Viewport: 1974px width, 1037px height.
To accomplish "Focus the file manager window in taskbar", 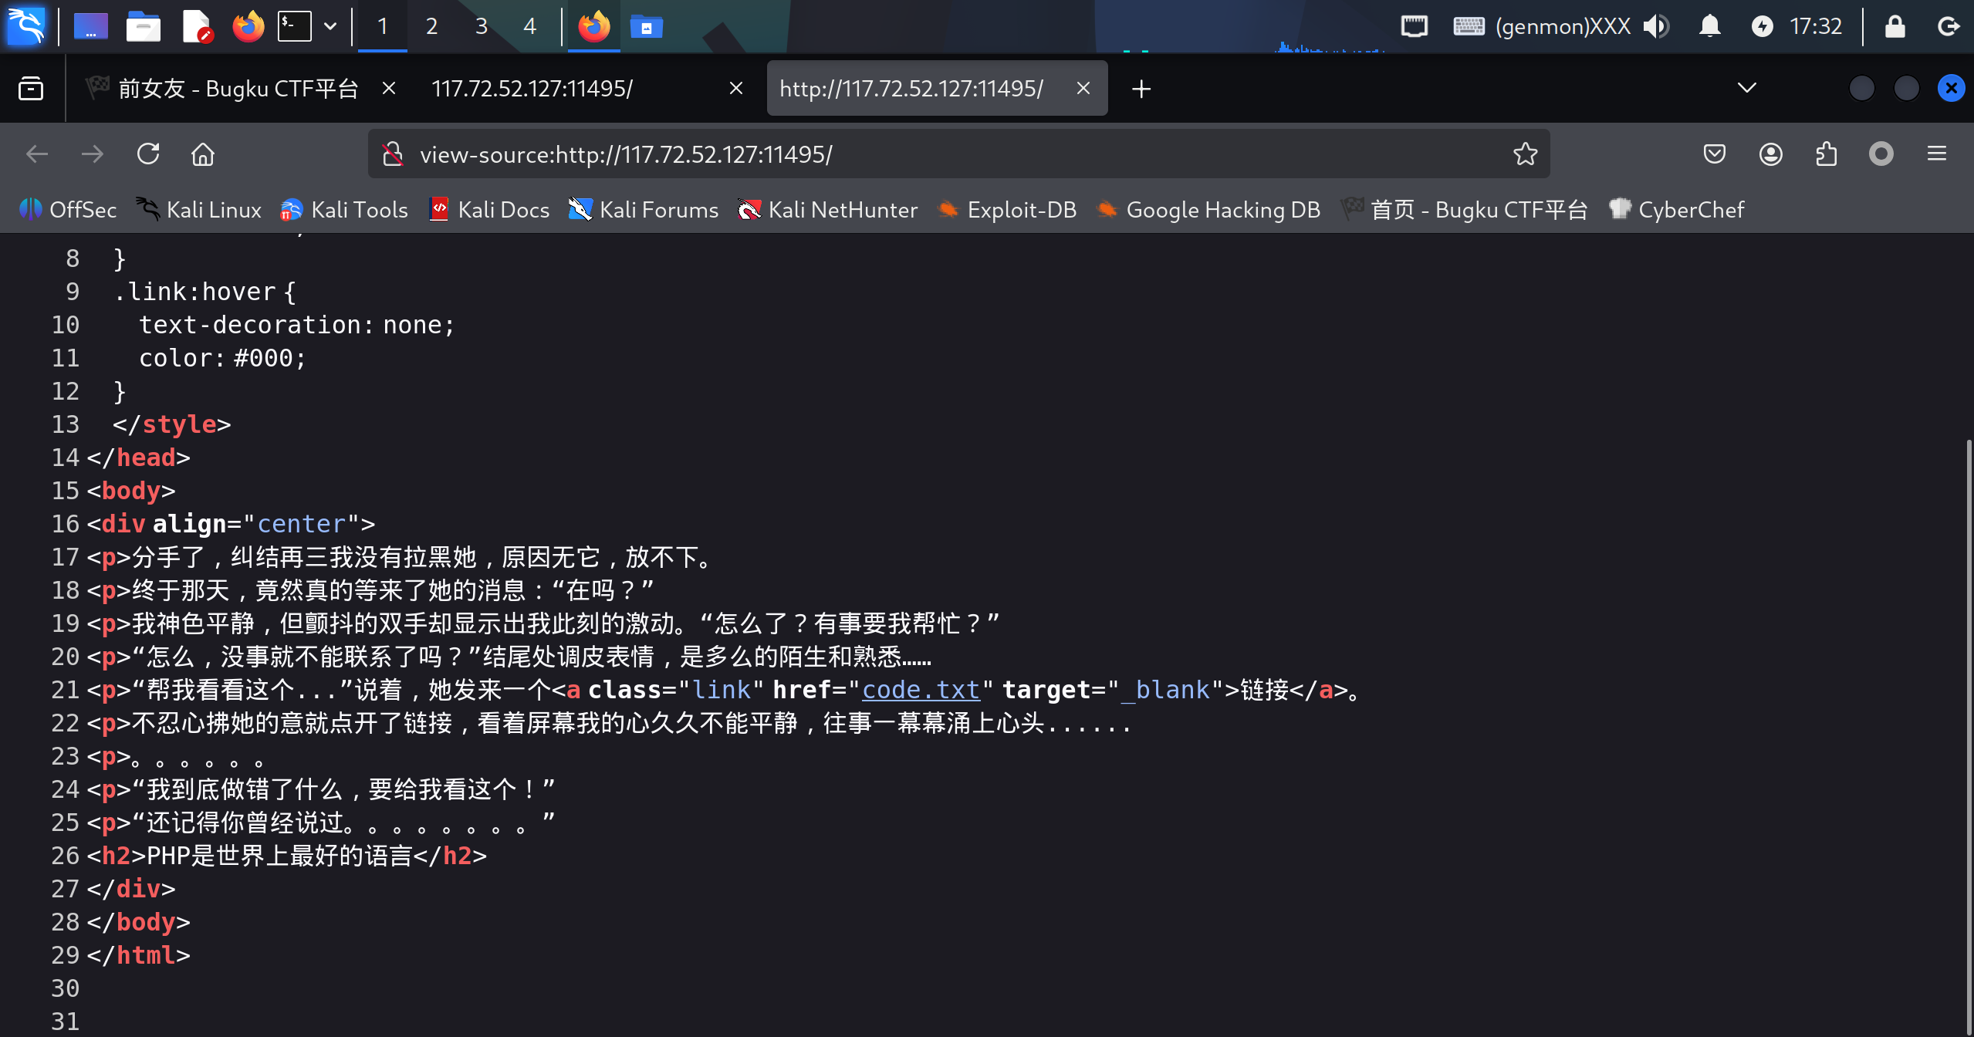I will (x=646, y=26).
